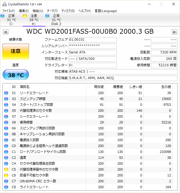The image size is (180, 193).
Task: Click status orb of row 03 スピンアップ時間
Action: tap(6, 99)
